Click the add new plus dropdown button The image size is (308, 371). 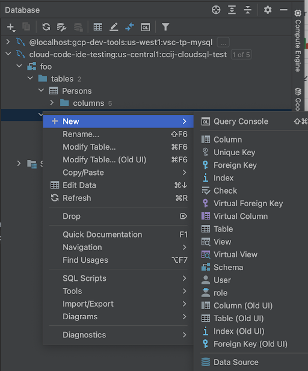click(11, 27)
